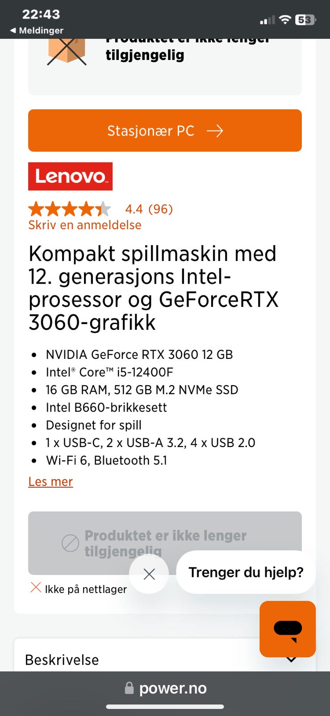Open the 'Les mer' link
Image resolution: width=330 pixels, height=716 pixels.
[50, 482]
